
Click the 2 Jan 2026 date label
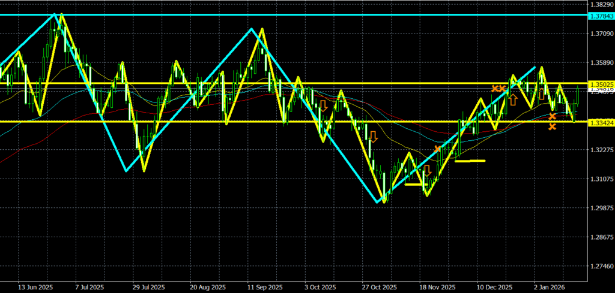pyautogui.click(x=547, y=286)
